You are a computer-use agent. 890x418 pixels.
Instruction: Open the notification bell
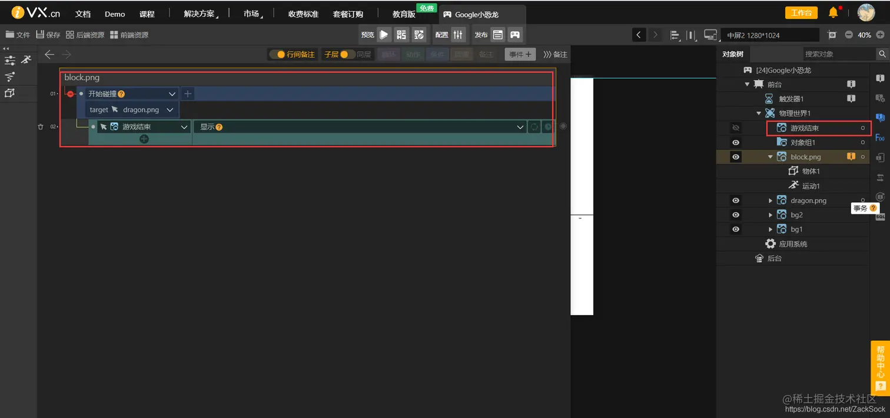point(833,12)
